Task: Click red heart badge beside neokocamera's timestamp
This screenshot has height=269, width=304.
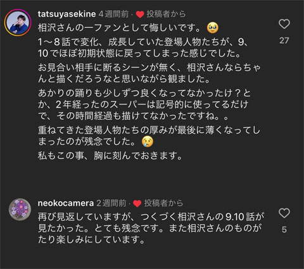Action: click(x=137, y=203)
